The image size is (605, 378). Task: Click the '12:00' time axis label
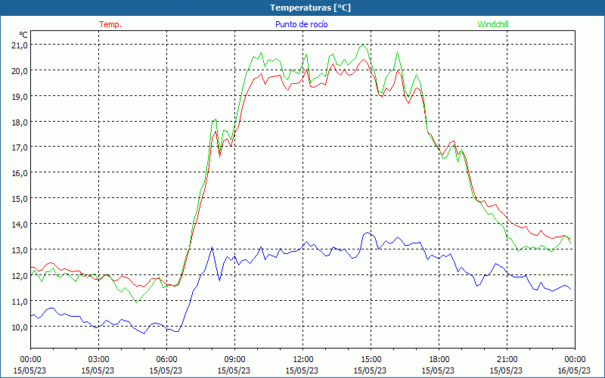pos(303,359)
